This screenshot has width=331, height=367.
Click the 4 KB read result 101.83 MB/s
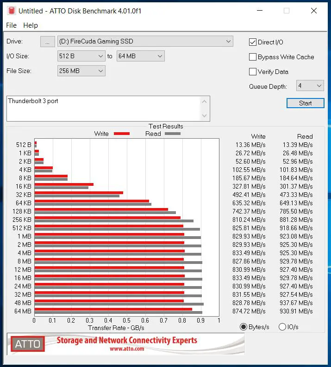[296, 170]
